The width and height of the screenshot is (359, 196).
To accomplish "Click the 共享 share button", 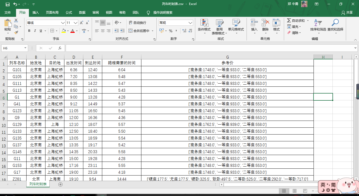I will [x=347, y=13].
